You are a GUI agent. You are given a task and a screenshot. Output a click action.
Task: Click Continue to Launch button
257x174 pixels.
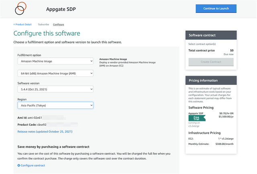(216, 8)
